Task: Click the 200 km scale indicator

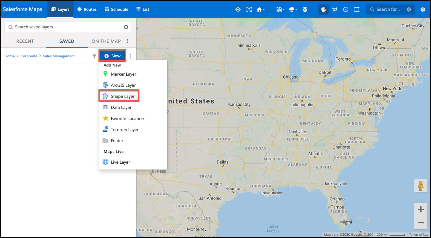Action: (391, 235)
